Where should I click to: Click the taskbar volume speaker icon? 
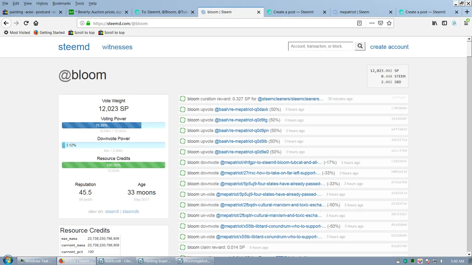[x=441, y=261]
